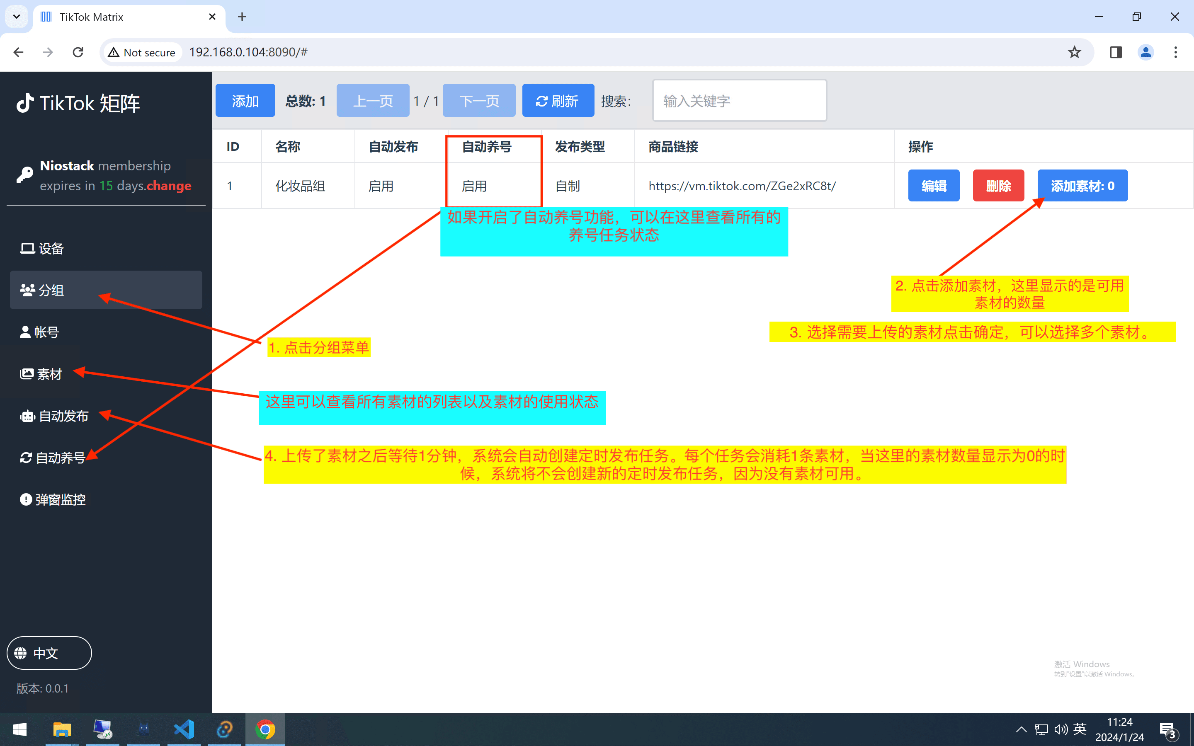Open the notification center icon
Image resolution: width=1194 pixels, height=746 pixels.
tap(1169, 730)
